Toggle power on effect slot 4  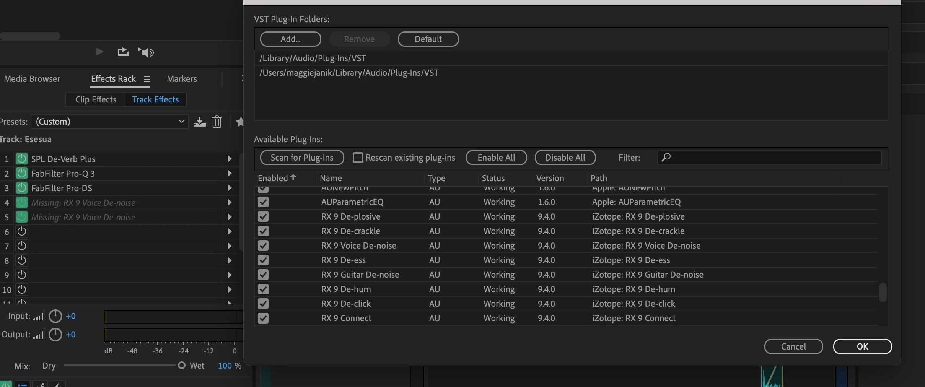click(x=22, y=202)
